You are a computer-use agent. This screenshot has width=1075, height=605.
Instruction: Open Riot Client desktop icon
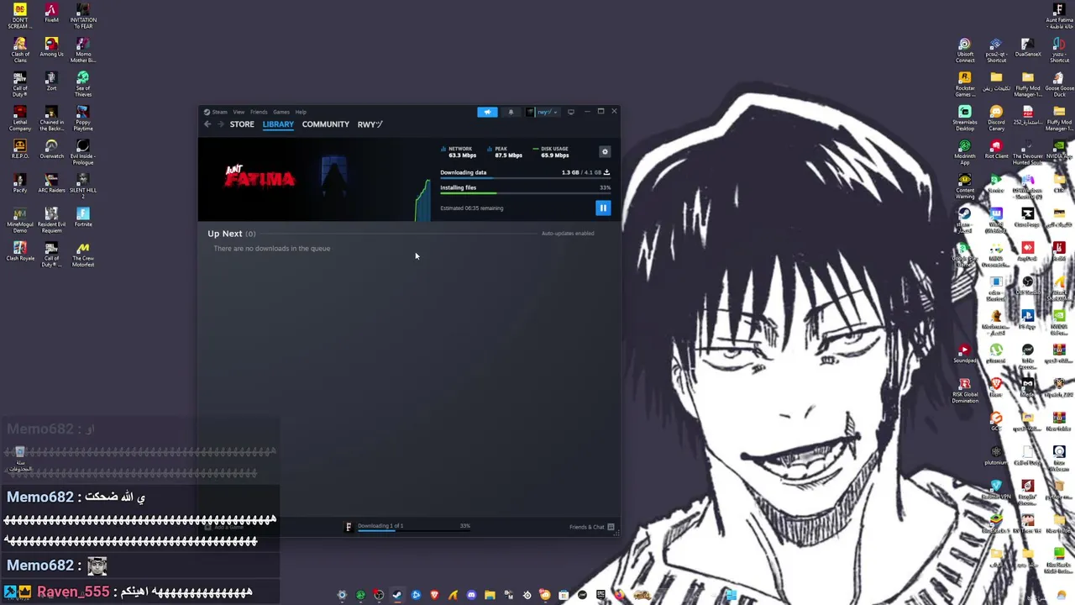[x=996, y=150]
